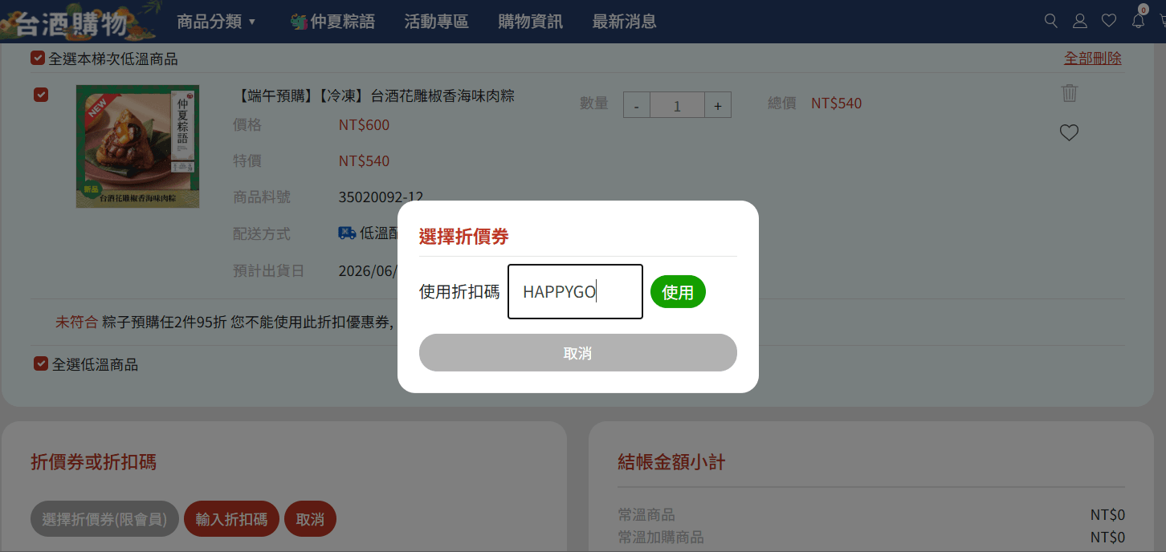Apply the code with green 使用 button

tap(678, 292)
